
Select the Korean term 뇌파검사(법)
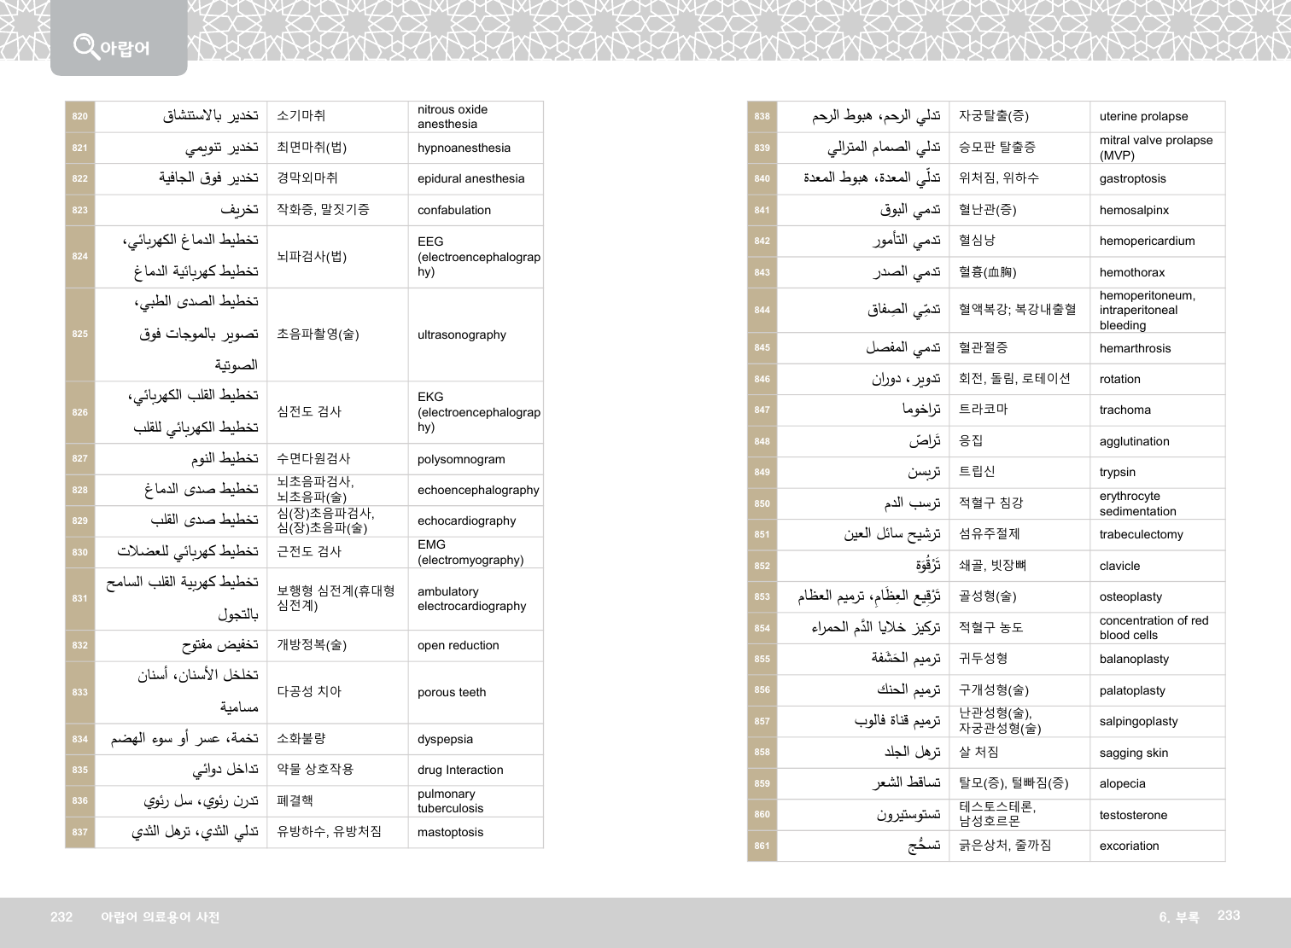(x=312, y=256)
